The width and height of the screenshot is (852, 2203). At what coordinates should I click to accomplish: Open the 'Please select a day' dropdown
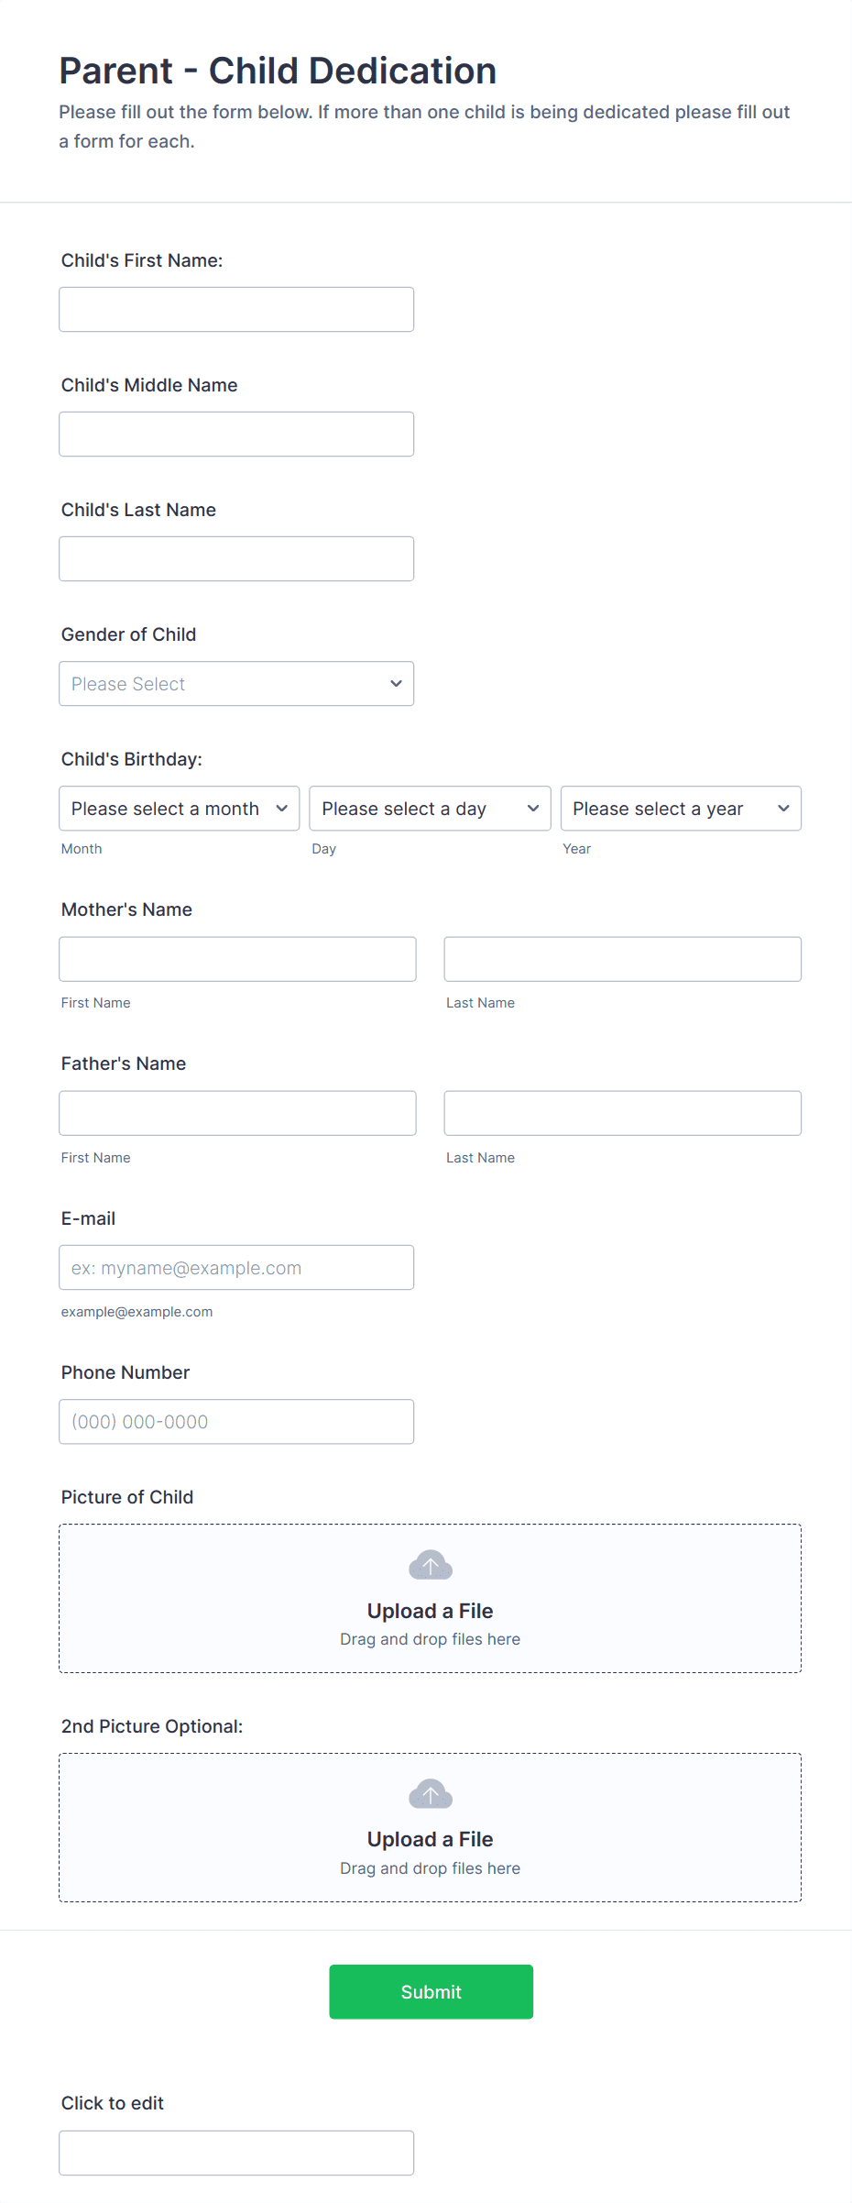(429, 809)
